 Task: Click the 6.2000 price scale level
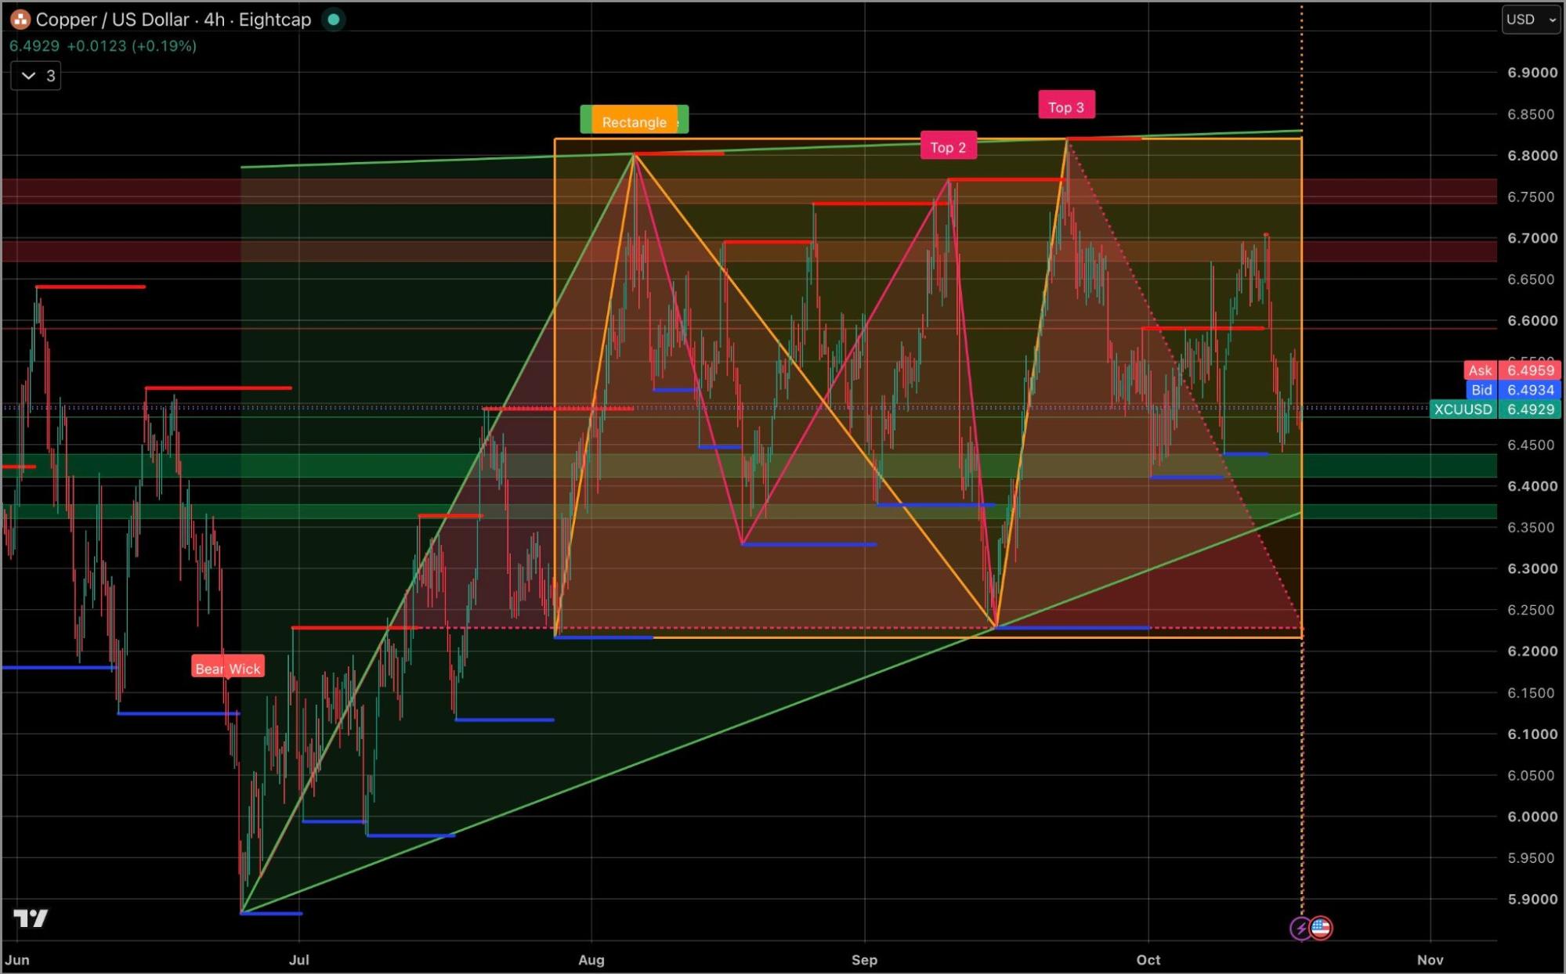point(1532,651)
